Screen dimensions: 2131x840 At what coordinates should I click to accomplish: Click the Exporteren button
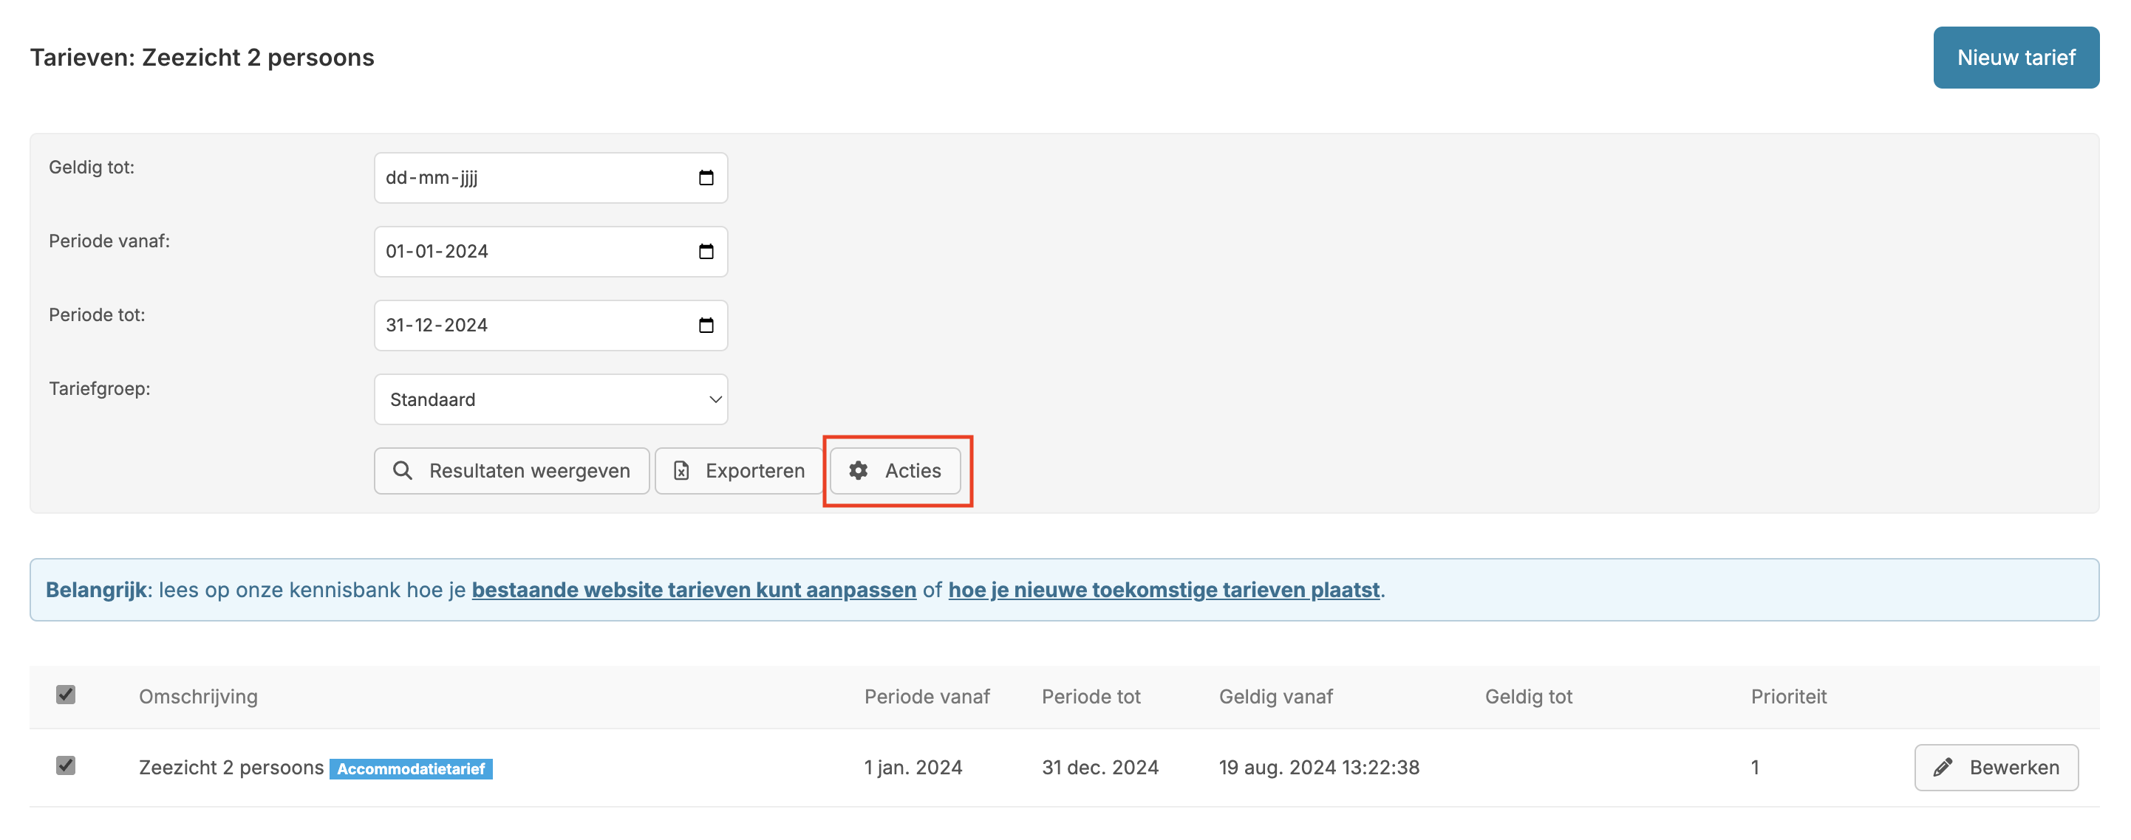click(x=739, y=470)
